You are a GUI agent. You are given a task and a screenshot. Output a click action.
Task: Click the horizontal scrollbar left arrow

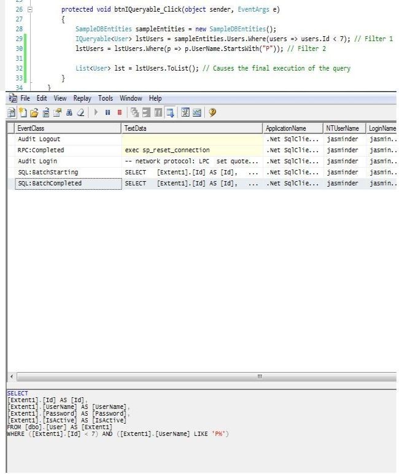pyautogui.click(x=12, y=376)
